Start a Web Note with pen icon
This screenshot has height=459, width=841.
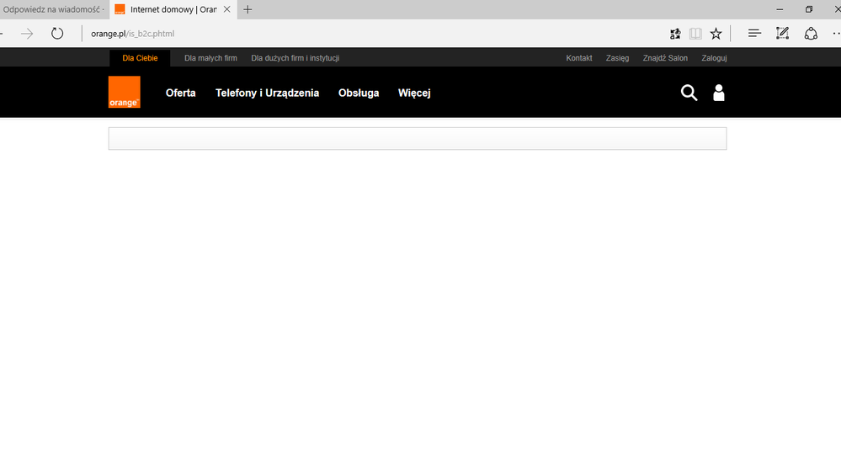pos(783,34)
